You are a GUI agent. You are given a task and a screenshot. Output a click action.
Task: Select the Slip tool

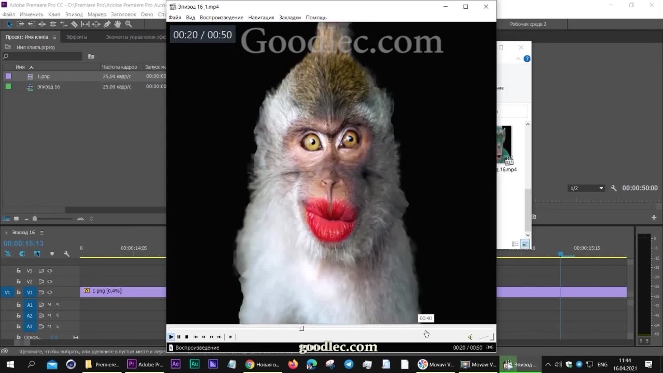click(85, 24)
